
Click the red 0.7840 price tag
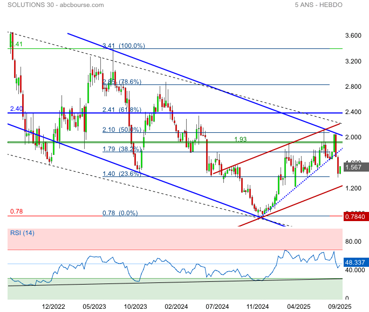355,217
